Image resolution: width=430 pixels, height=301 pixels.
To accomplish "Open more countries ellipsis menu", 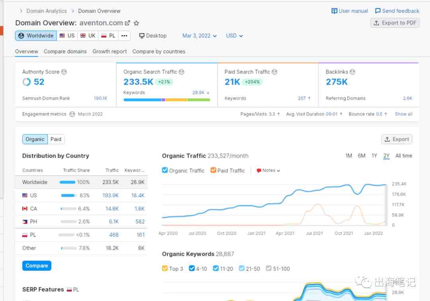I will (124, 36).
